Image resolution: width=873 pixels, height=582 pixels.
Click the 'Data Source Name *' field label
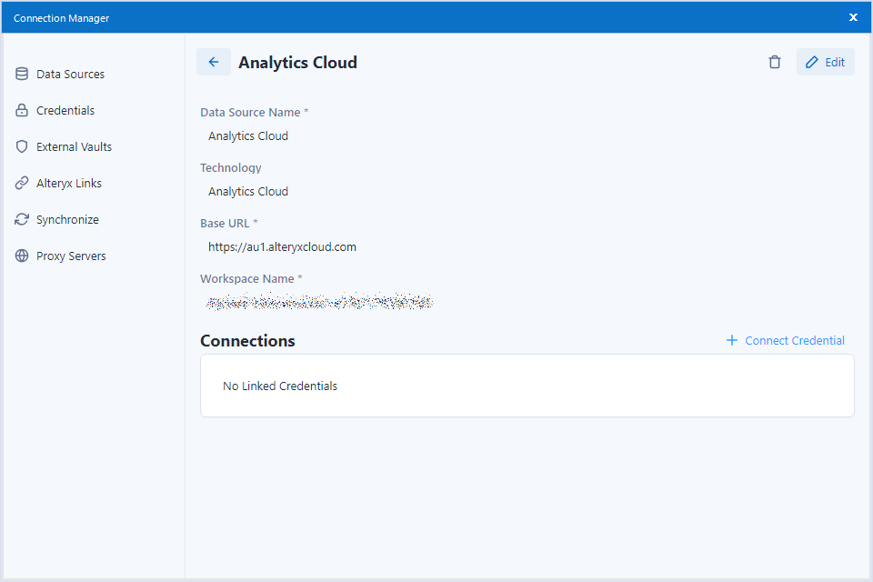click(255, 113)
